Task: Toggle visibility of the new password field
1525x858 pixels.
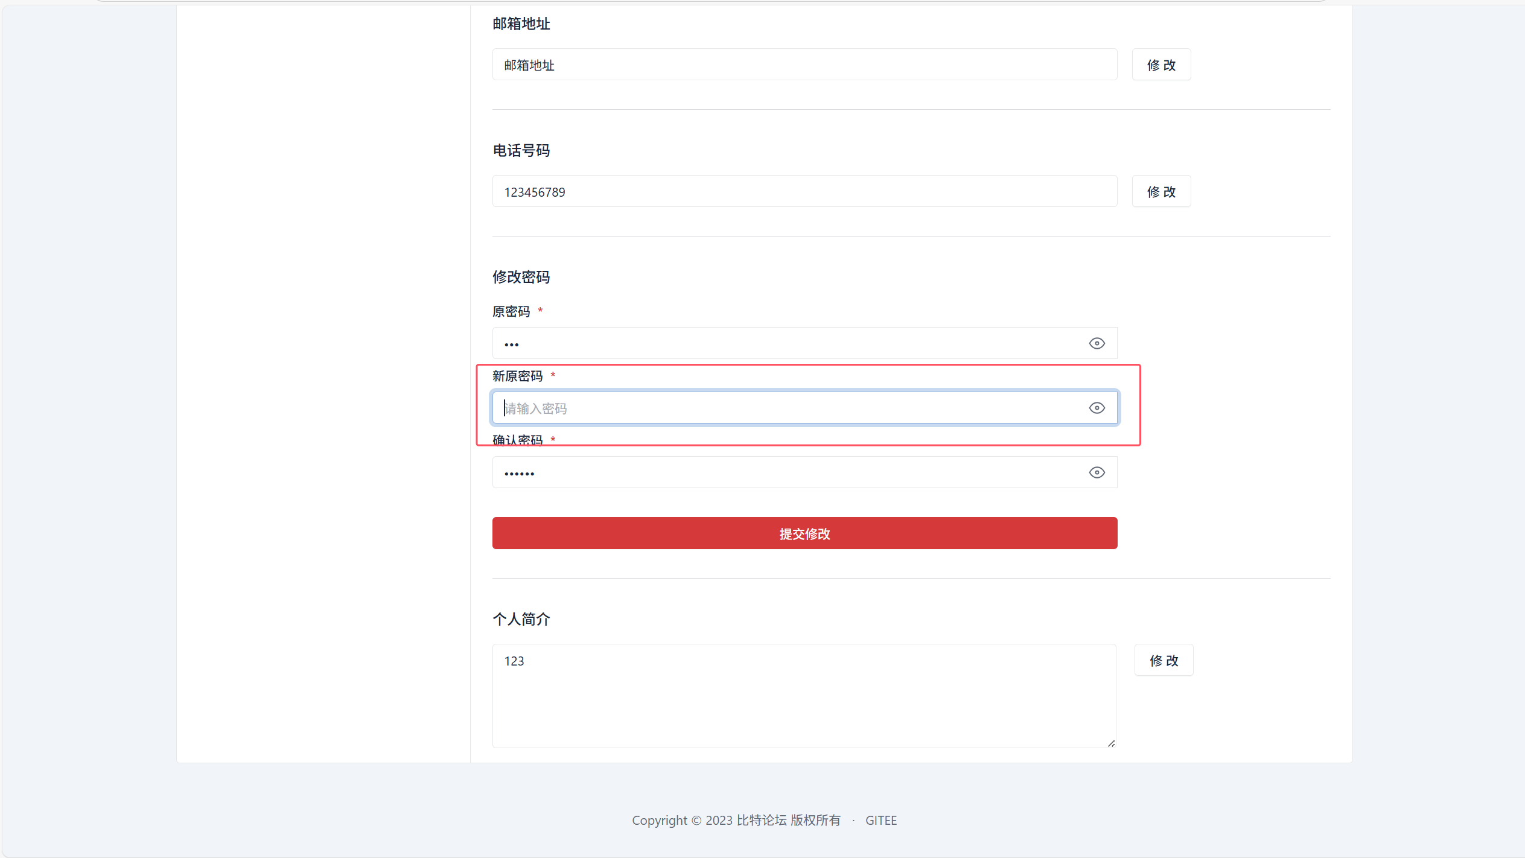Action: click(x=1097, y=408)
